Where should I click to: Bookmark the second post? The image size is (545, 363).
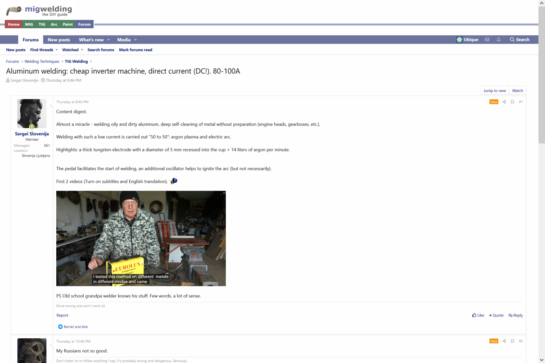tap(512, 341)
